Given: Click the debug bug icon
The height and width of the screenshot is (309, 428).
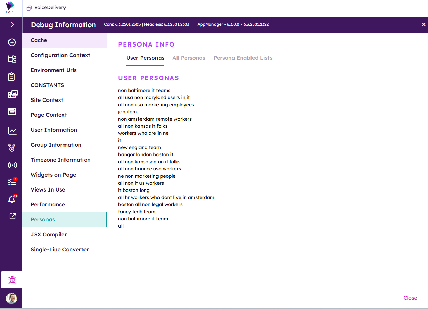Looking at the screenshot, I should 12,280.
